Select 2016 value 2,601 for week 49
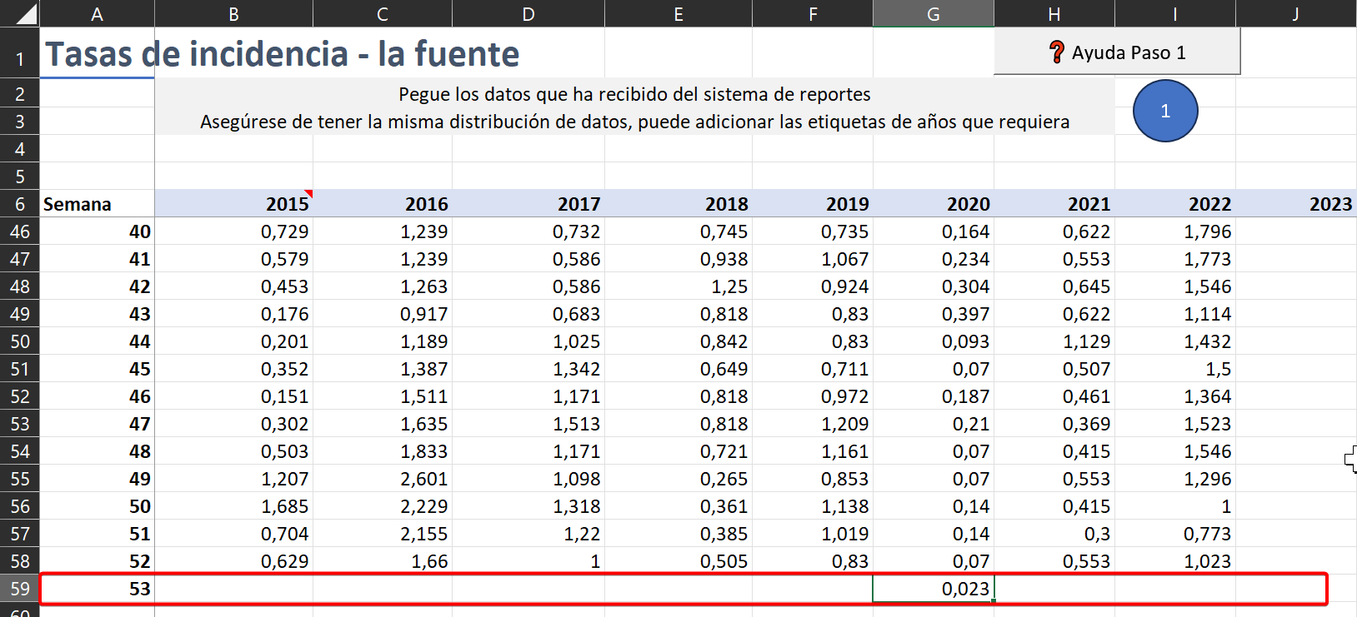 click(383, 479)
